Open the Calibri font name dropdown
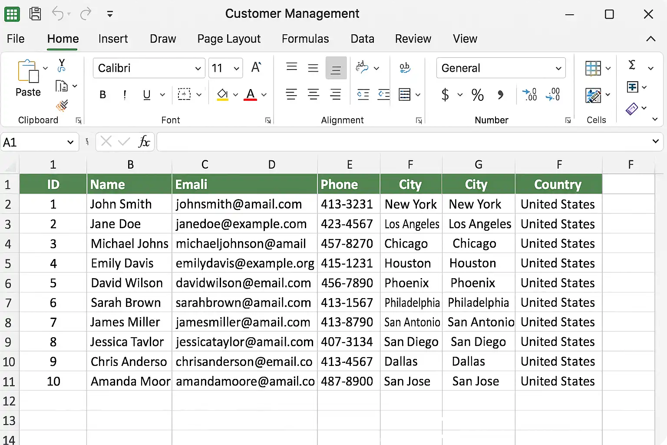 (x=198, y=68)
